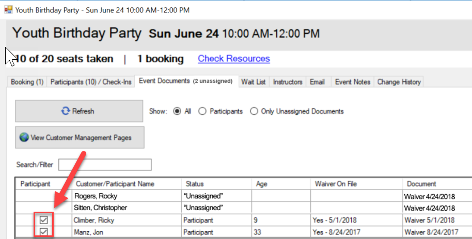Image resolution: width=472 pixels, height=239 pixels.
Task: Click Participant status for Manz, Jon
Action: [x=198, y=232]
